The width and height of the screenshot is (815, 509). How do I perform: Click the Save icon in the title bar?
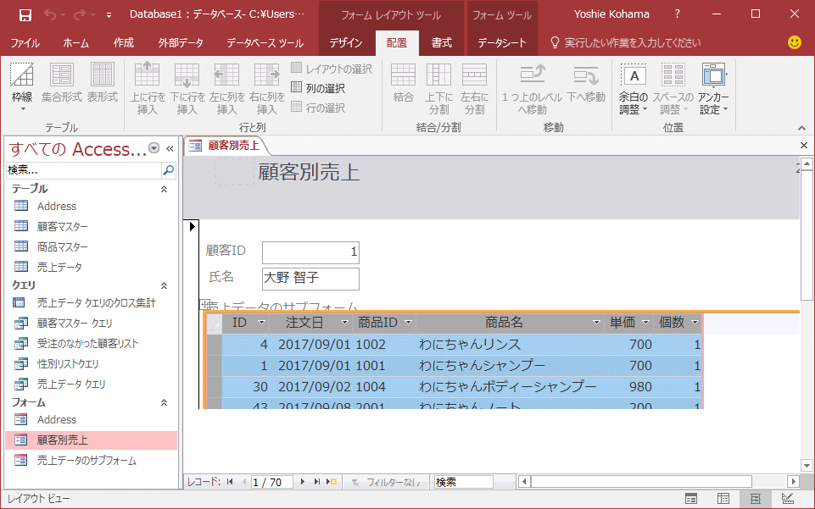pyautogui.click(x=25, y=15)
